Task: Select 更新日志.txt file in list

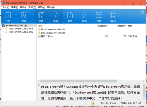Action: (x=47, y=36)
